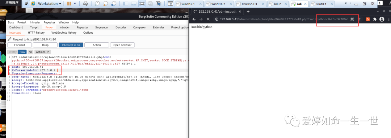Open a new browser tab
This screenshot has height=138, width=391.
point(248,12)
